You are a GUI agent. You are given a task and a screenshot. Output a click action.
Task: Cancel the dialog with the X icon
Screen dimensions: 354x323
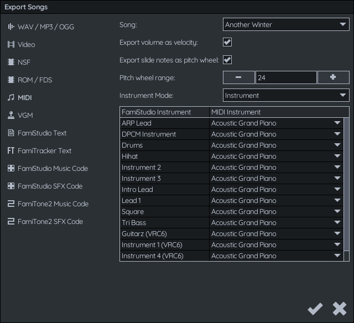click(339, 309)
